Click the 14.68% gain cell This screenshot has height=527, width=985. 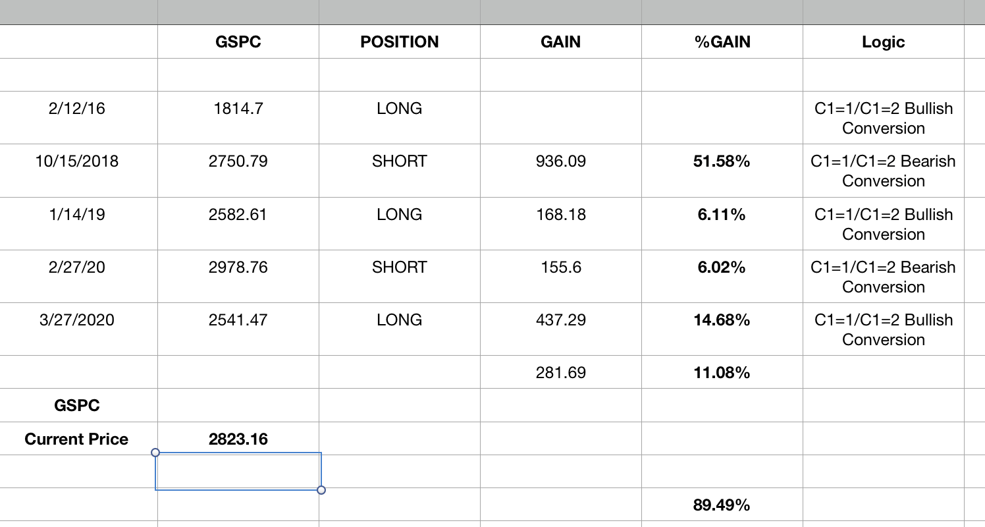[722, 320]
